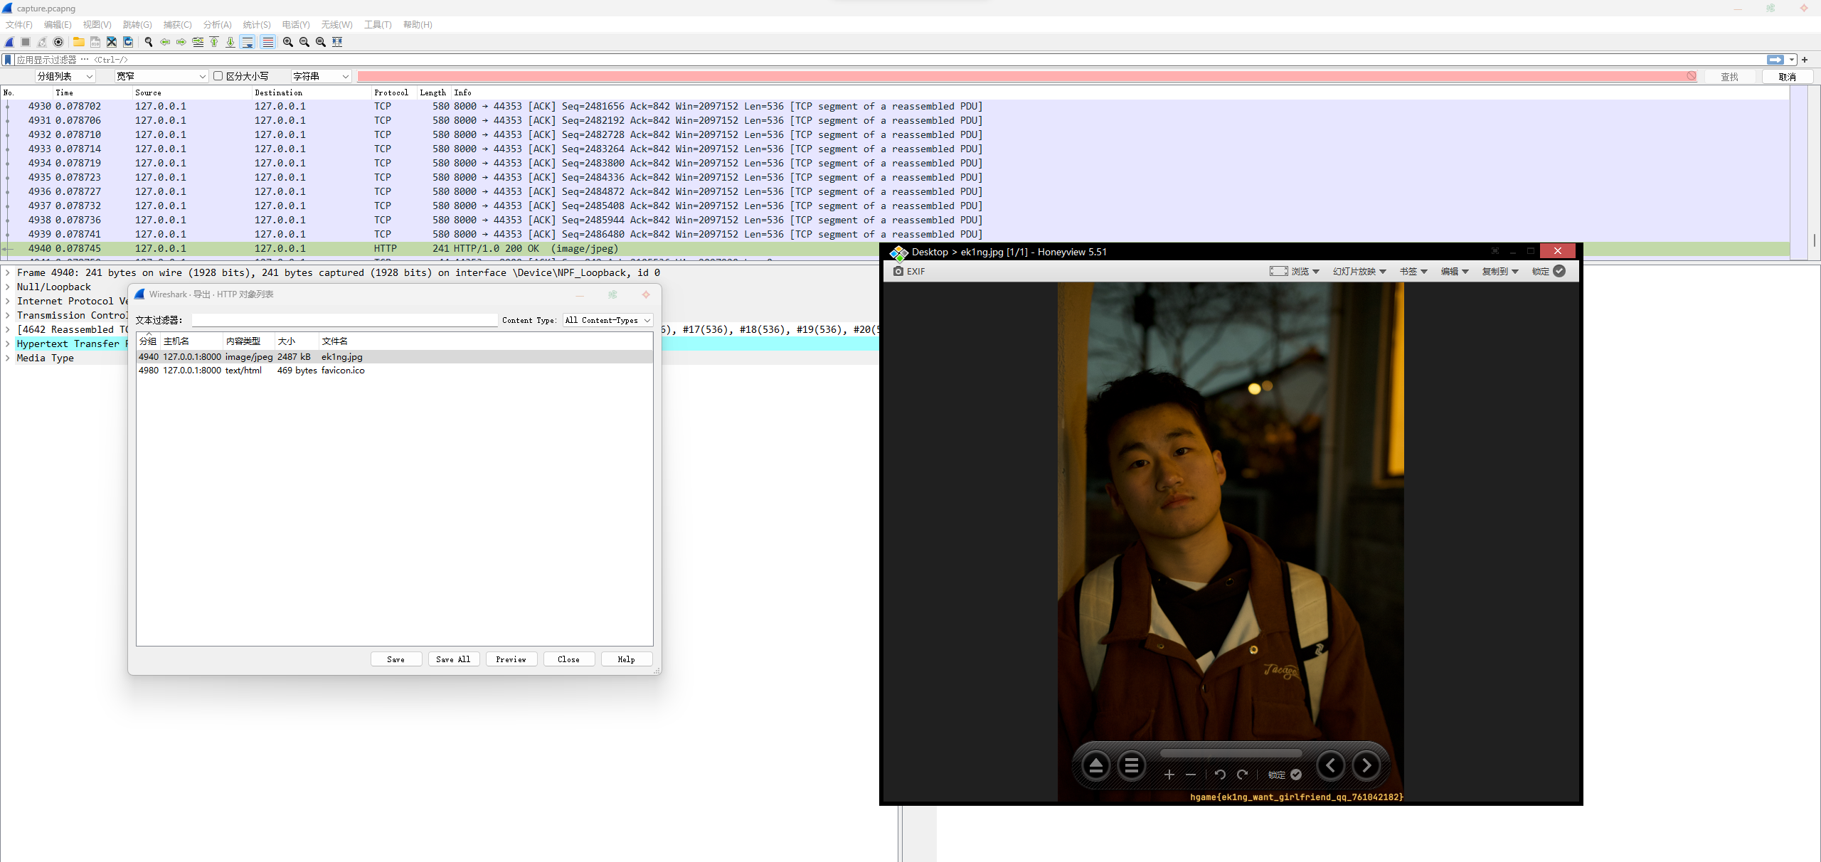Click the next image arrow in Honeyview

(x=1366, y=765)
